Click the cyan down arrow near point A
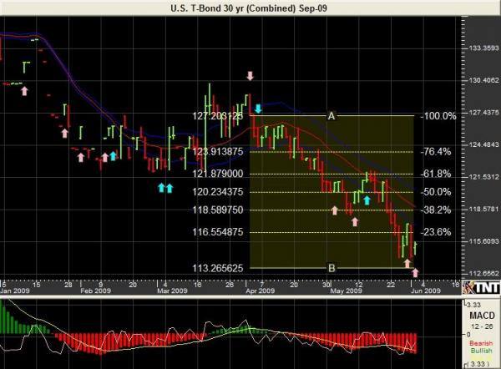The width and height of the screenshot is (501, 369). click(259, 109)
